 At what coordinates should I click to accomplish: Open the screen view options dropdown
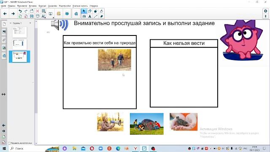pyautogui.click(x=51, y=14)
